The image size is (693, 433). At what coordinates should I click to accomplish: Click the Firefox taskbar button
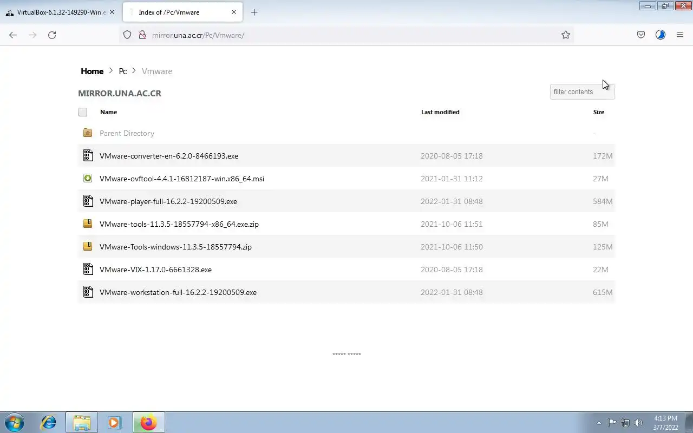pos(148,423)
